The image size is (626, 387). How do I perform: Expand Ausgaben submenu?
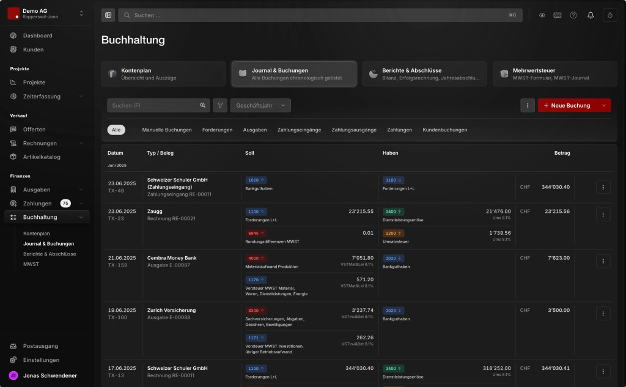pyautogui.click(x=81, y=190)
